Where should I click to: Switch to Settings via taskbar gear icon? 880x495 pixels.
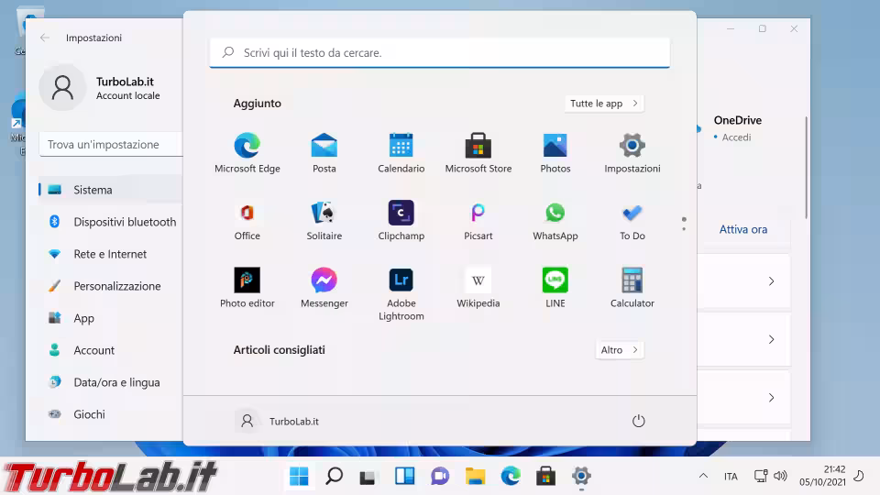581,476
